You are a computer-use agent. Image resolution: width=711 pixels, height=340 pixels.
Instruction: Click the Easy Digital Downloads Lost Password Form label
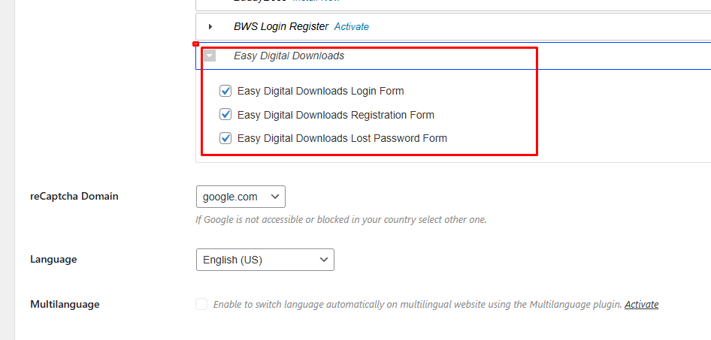(x=342, y=138)
